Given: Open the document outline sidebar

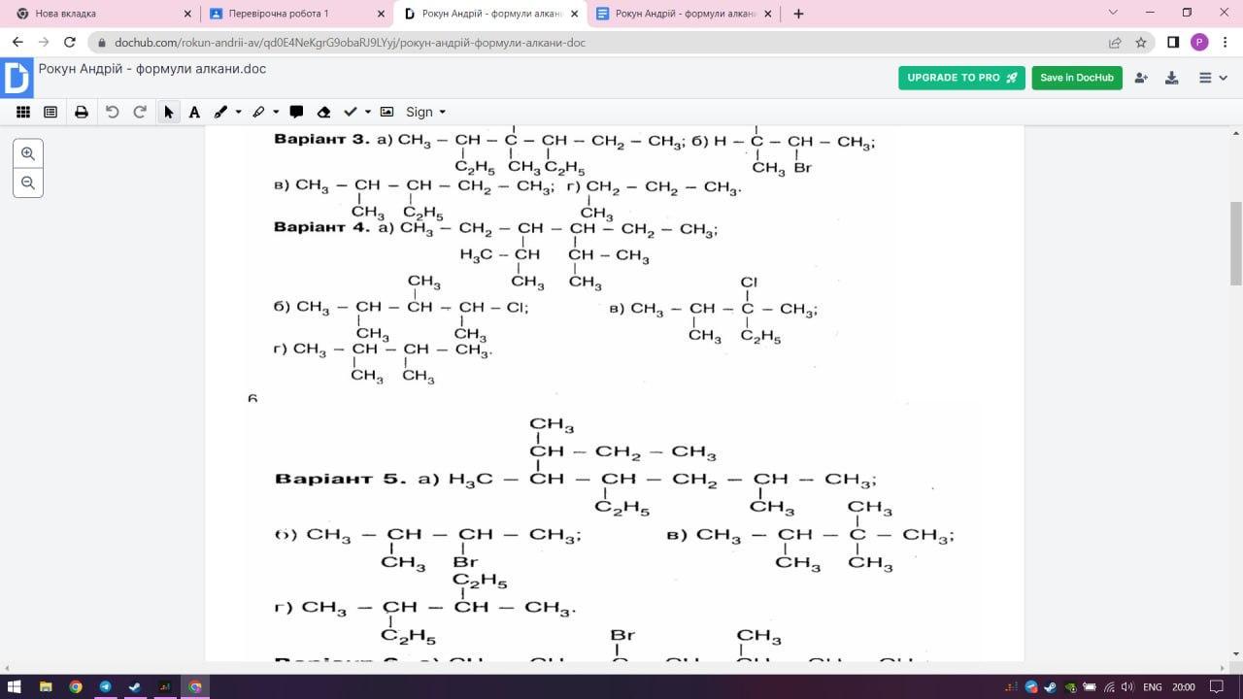Looking at the screenshot, I should click(50, 112).
